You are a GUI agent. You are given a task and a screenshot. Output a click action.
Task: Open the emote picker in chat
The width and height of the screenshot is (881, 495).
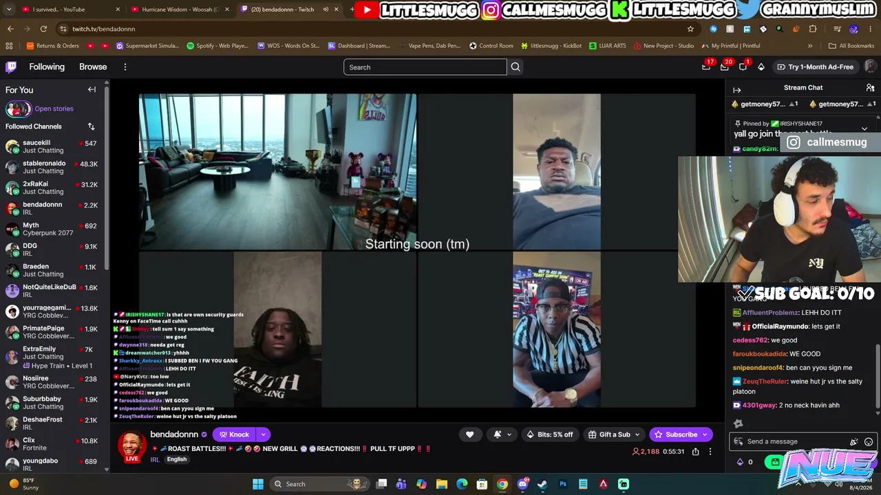click(x=869, y=441)
